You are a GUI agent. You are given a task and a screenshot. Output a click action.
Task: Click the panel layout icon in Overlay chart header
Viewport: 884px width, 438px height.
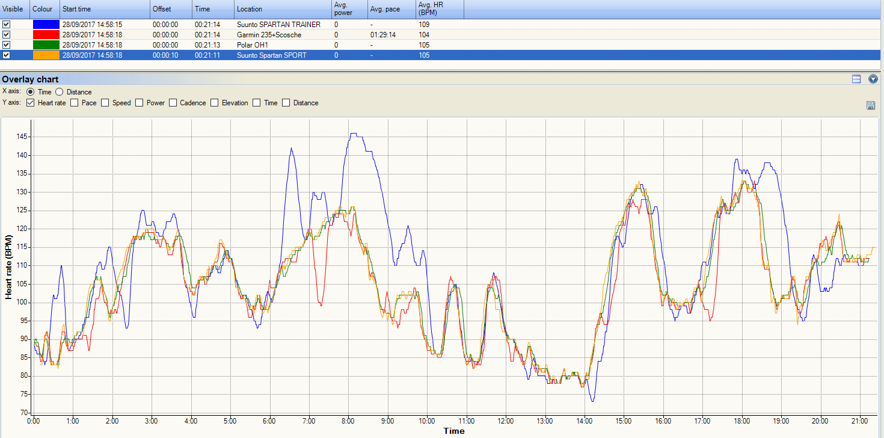click(x=856, y=79)
